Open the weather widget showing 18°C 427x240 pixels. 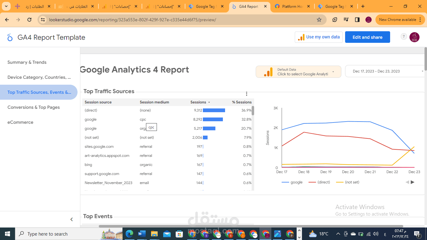tap(319, 234)
